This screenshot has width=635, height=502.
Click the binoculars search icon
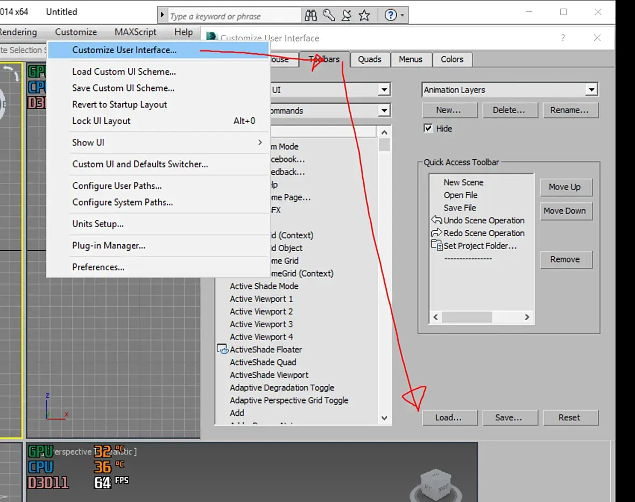(x=311, y=16)
